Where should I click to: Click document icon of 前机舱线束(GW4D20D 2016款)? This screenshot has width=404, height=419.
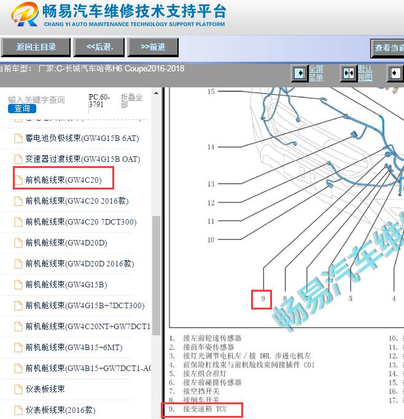[18, 264]
